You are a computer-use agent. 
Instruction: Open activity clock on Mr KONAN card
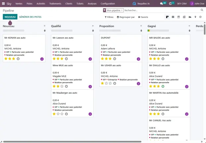(x=18, y=59)
